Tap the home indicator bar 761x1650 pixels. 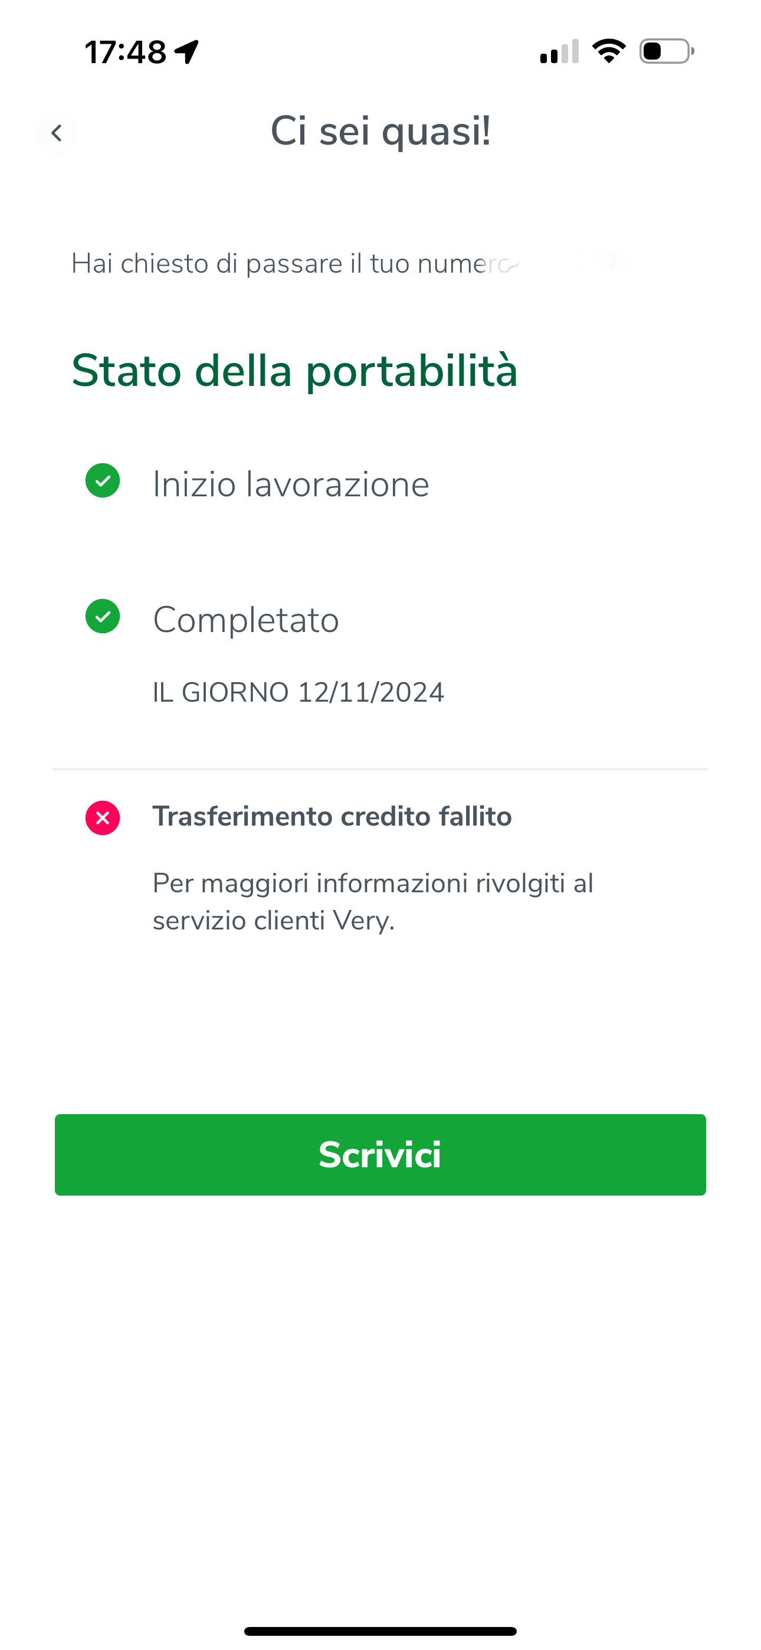(380, 1631)
